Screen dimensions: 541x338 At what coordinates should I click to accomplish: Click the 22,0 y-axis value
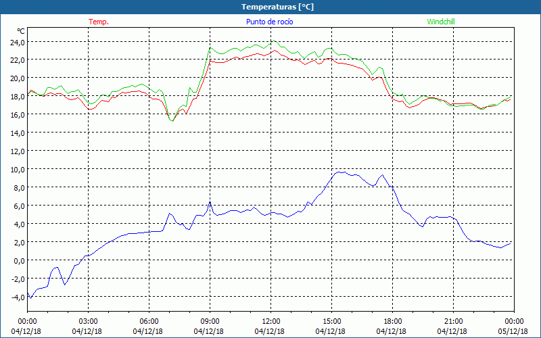point(18,60)
